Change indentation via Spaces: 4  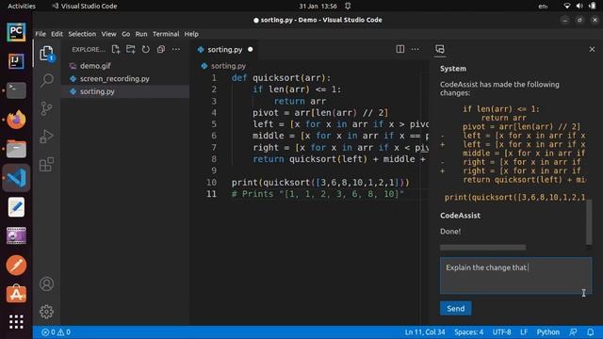point(468,332)
